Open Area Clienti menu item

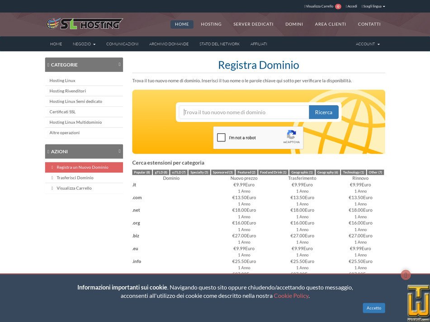330,24
